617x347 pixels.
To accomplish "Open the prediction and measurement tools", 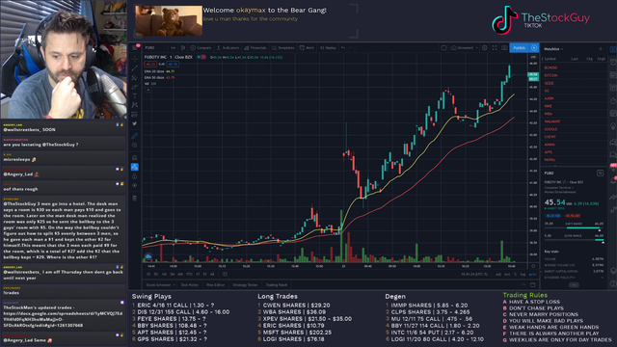I will point(135,115).
